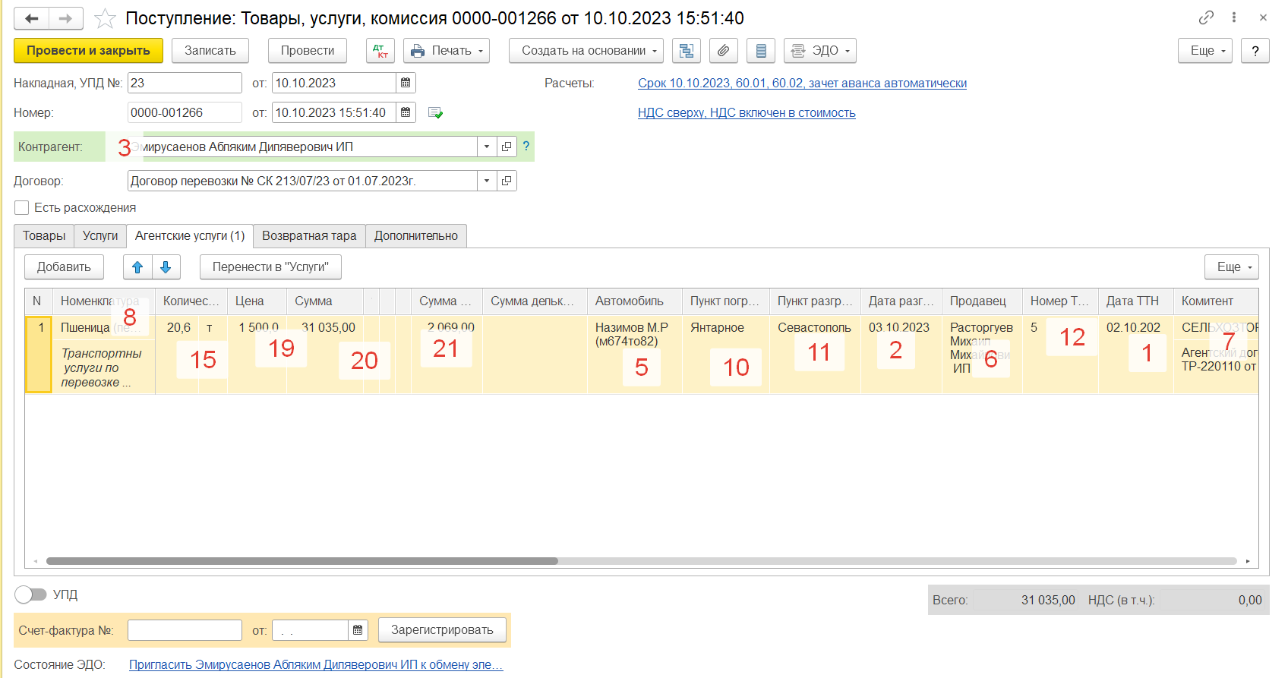1288x678 pixels.
Task: Click the Провести и закрыть button
Action: (88, 51)
